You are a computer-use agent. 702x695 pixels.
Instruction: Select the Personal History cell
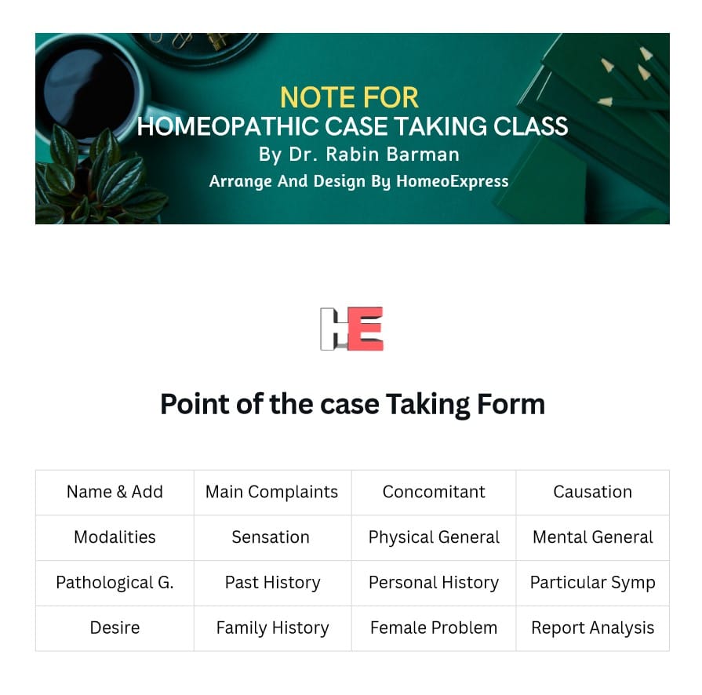click(434, 583)
